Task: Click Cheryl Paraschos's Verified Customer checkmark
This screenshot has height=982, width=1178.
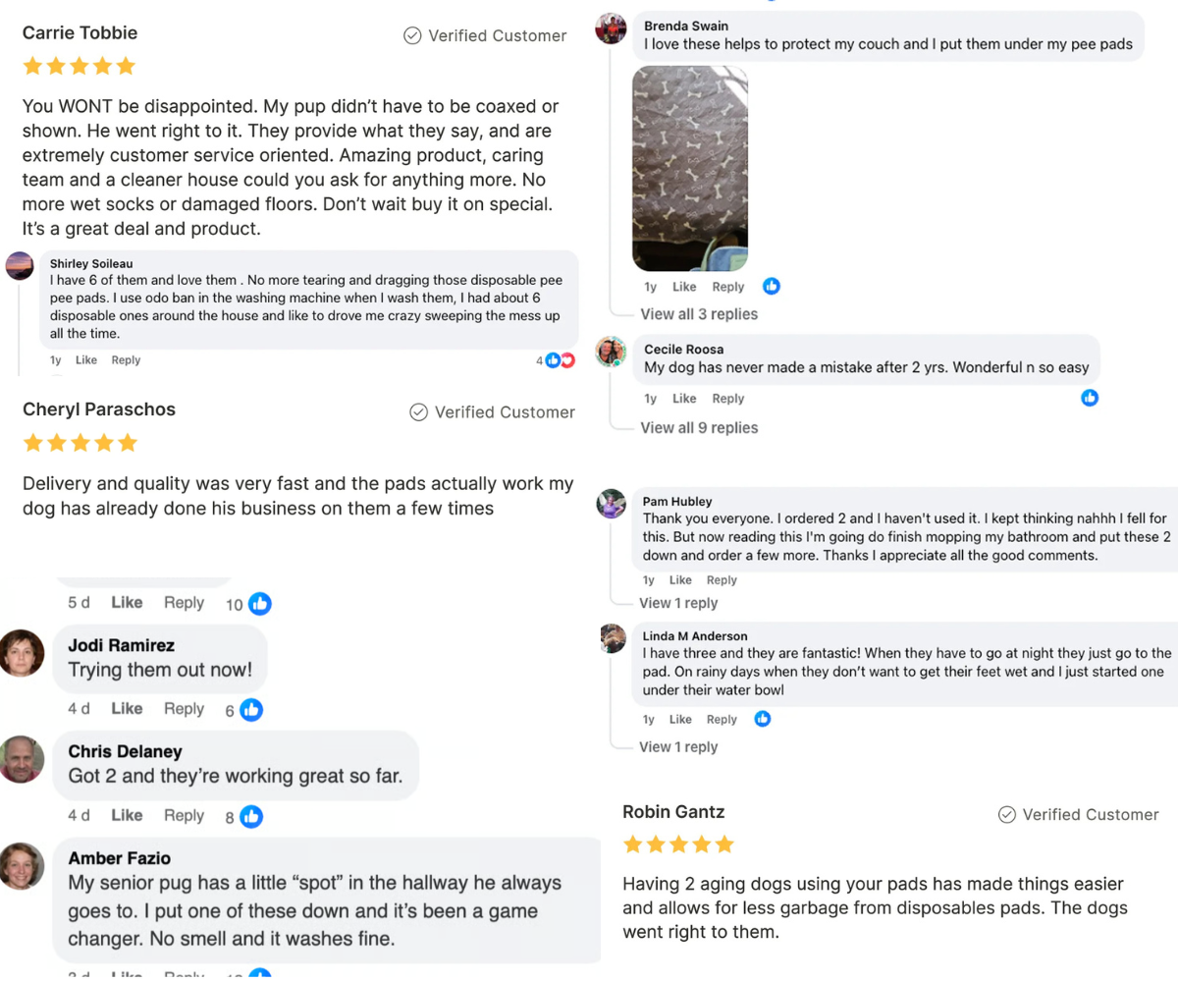Action: [x=419, y=412]
